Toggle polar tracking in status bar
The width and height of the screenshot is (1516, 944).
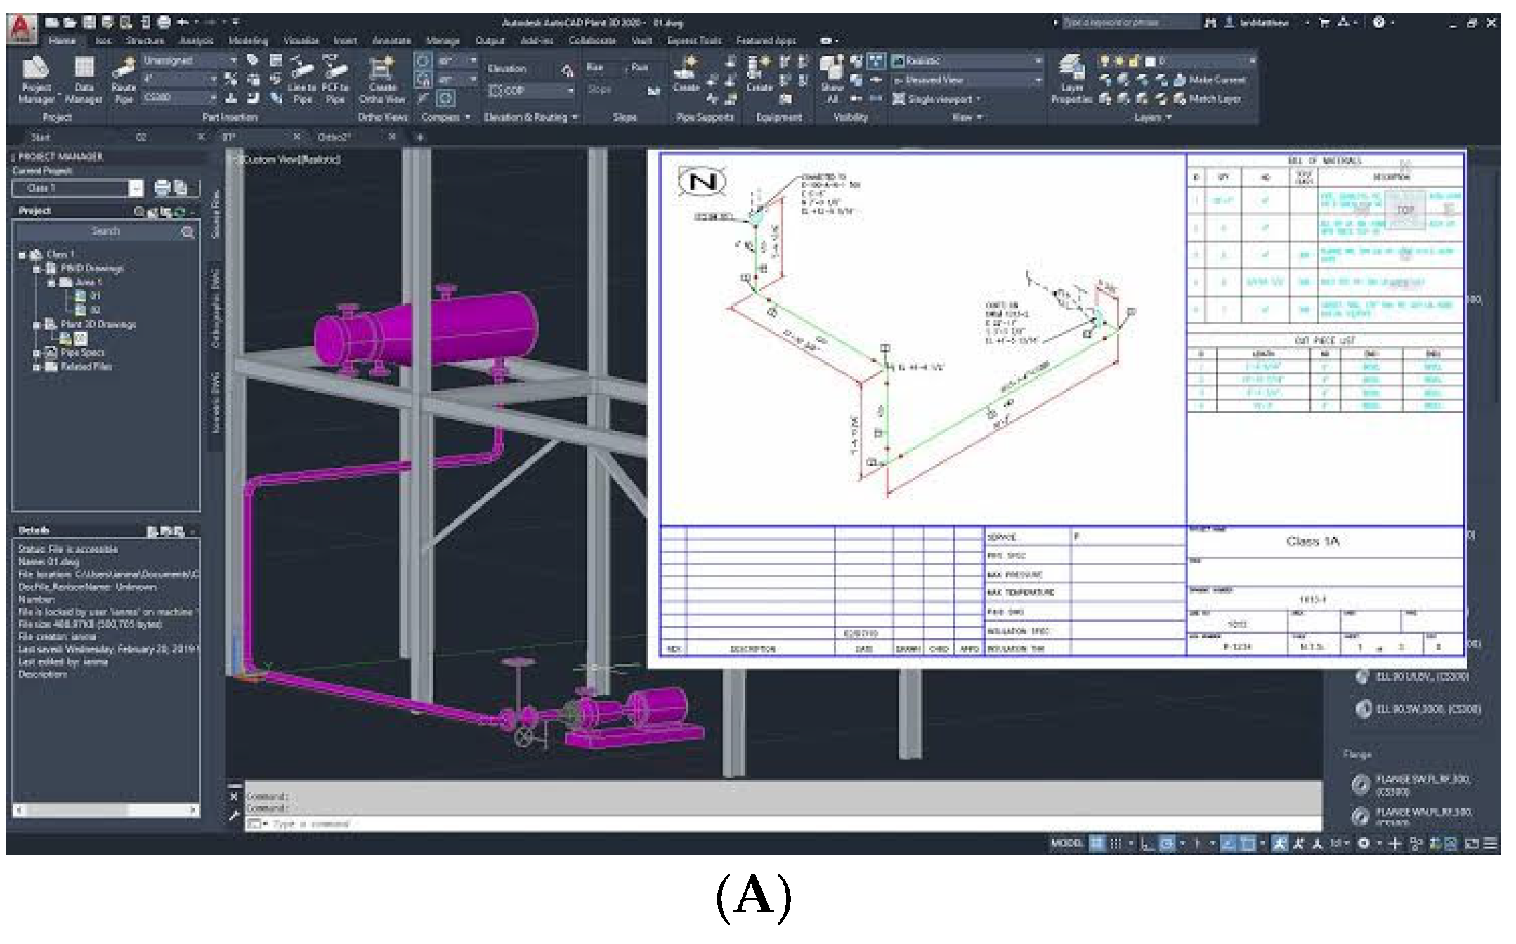pyautogui.click(x=1167, y=844)
